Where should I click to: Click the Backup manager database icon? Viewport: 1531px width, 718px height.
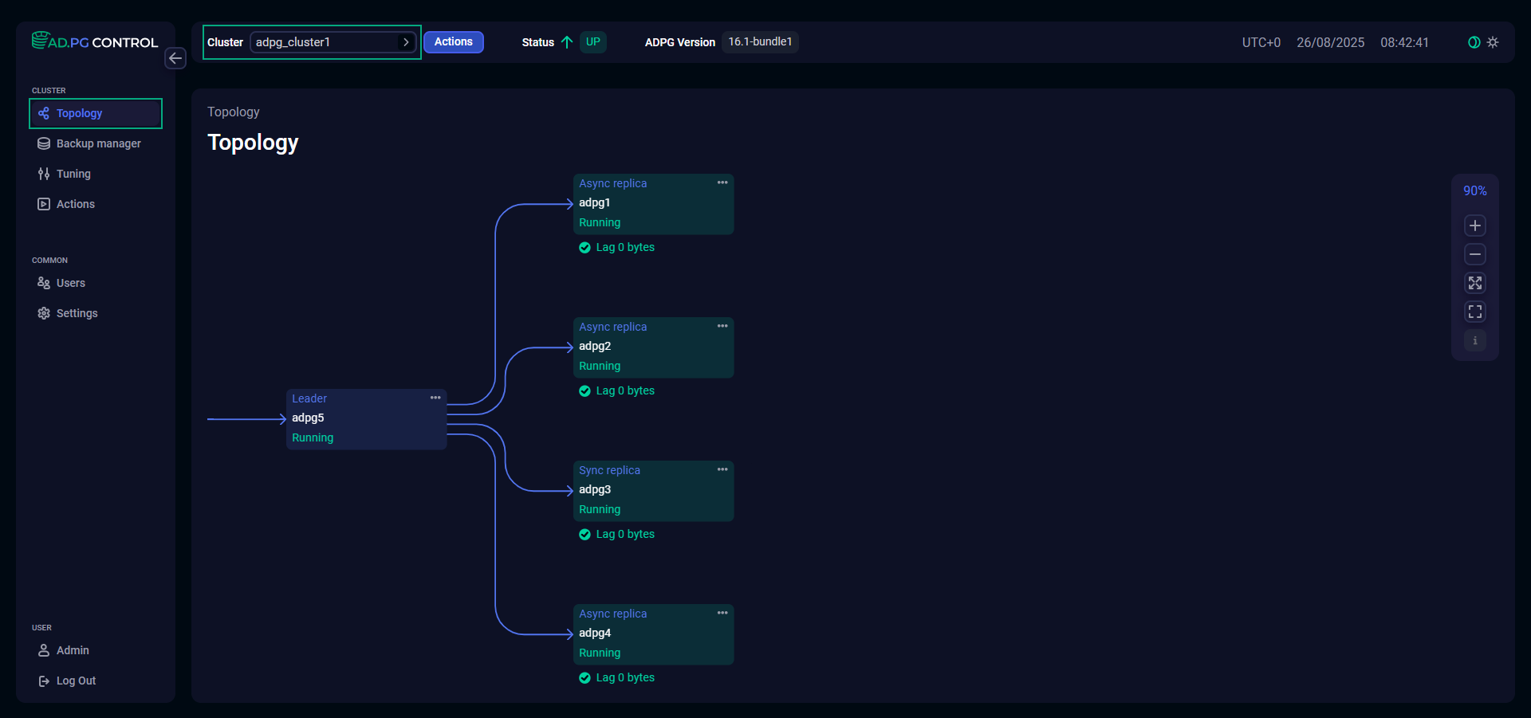pos(44,143)
